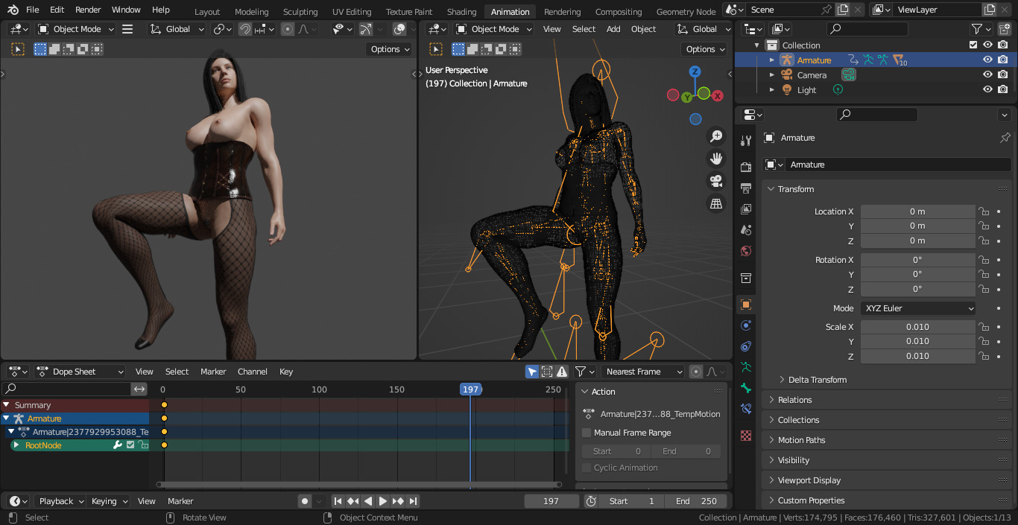This screenshot has width=1018, height=525.
Task: Open the Render properties tab
Action: pyautogui.click(x=746, y=167)
